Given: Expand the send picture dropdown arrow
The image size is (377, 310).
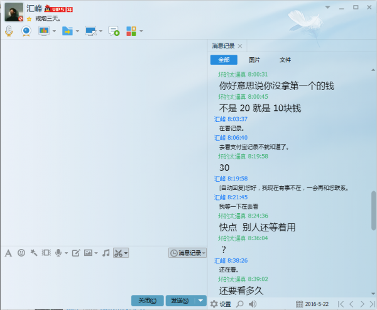Looking at the screenshot, I should click(96, 253).
